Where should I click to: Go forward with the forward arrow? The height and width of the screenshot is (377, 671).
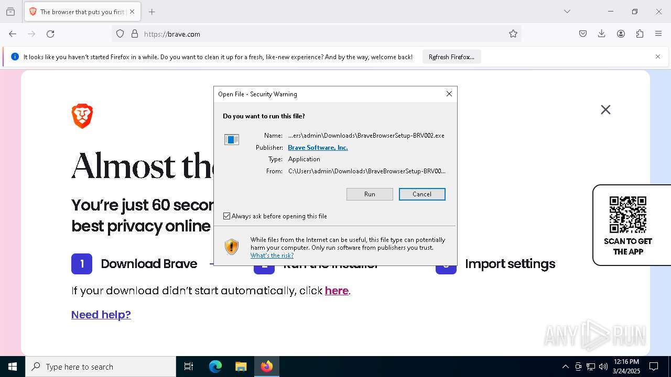(31, 34)
